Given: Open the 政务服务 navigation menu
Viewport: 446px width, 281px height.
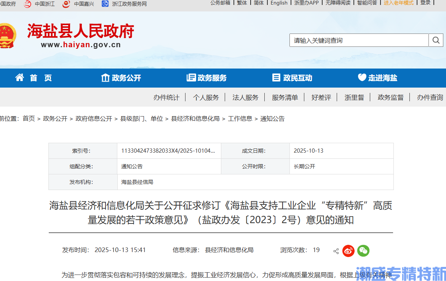Looking at the screenshot, I should pyautogui.click(x=207, y=78).
